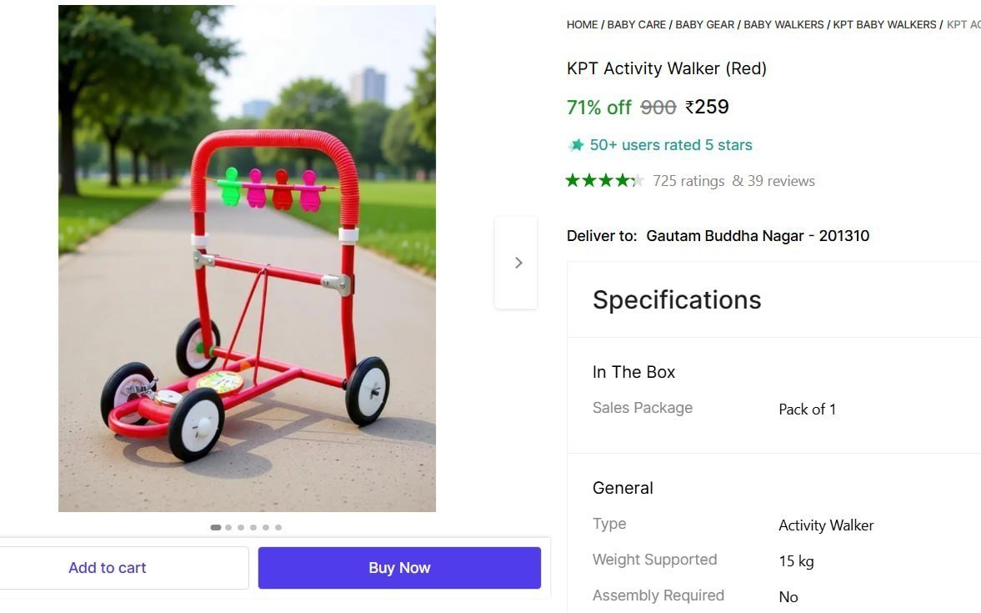Image resolution: width=981 pixels, height=613 pixels.
Task: Open the BABY WALKERS breadcrumb category
Action: [x=785, y=24]
